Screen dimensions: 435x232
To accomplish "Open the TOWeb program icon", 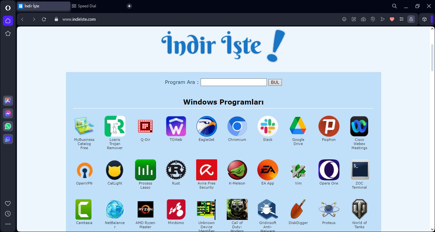I will point(176,126).
